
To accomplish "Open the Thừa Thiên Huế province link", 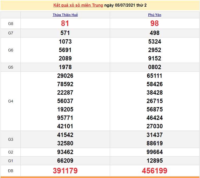I will pos(65,15).
